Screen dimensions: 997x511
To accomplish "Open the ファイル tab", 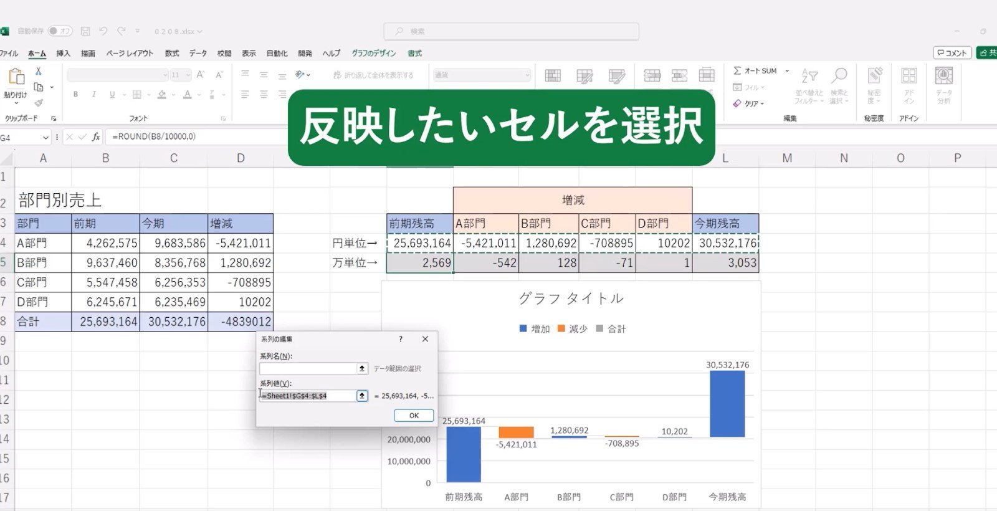I will pyautogui.click(x=9, y=54).
